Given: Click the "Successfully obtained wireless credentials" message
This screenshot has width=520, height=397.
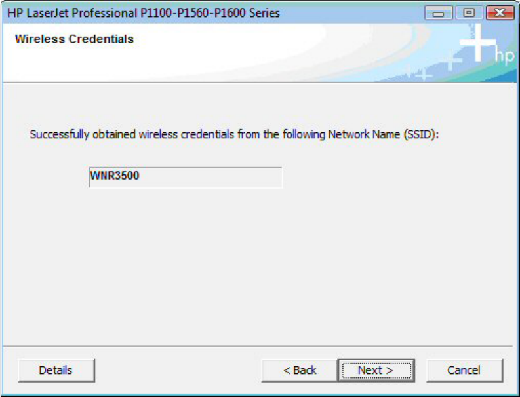Looking at the screenshot, I should [x=132, y=134].
